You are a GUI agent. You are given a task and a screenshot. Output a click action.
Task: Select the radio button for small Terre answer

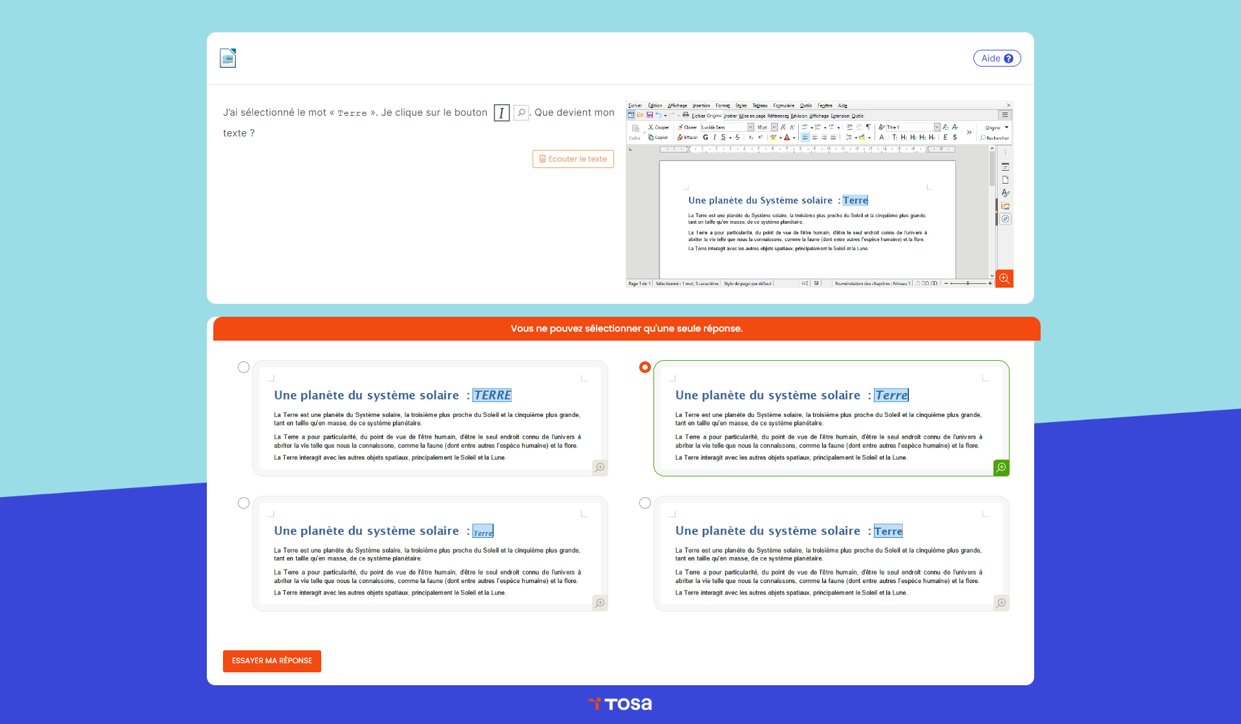(x=244, y=503)
